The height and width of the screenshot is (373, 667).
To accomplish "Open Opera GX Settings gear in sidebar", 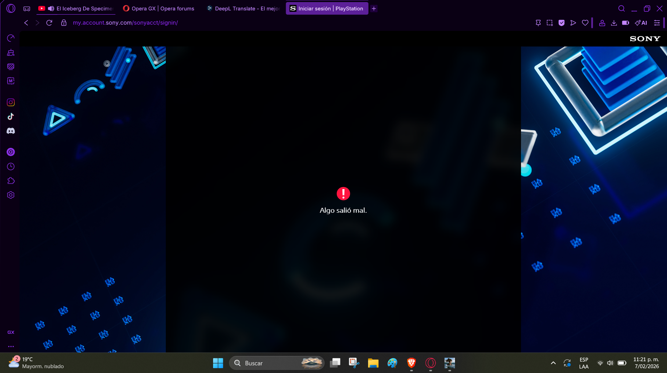I will click(x=11, y=195).
